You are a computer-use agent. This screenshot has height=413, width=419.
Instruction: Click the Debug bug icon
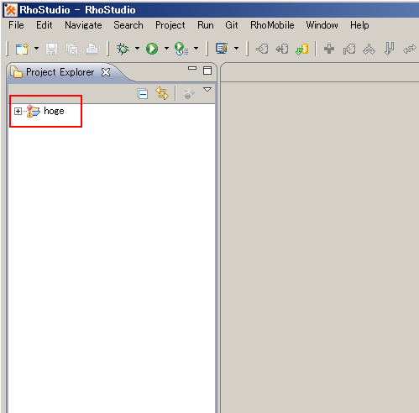[x=123, y=49]
